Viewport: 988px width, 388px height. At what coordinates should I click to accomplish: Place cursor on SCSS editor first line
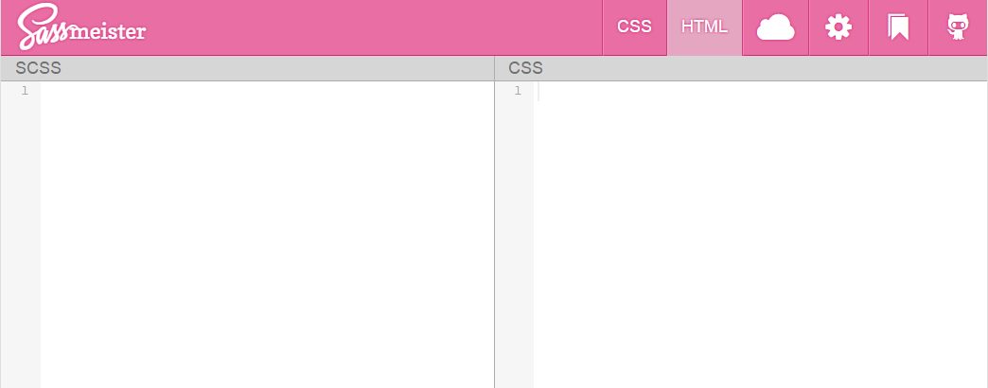(267, 91)
